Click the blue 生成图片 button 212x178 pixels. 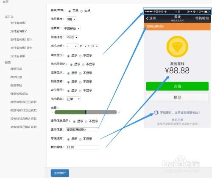(60, 173)
